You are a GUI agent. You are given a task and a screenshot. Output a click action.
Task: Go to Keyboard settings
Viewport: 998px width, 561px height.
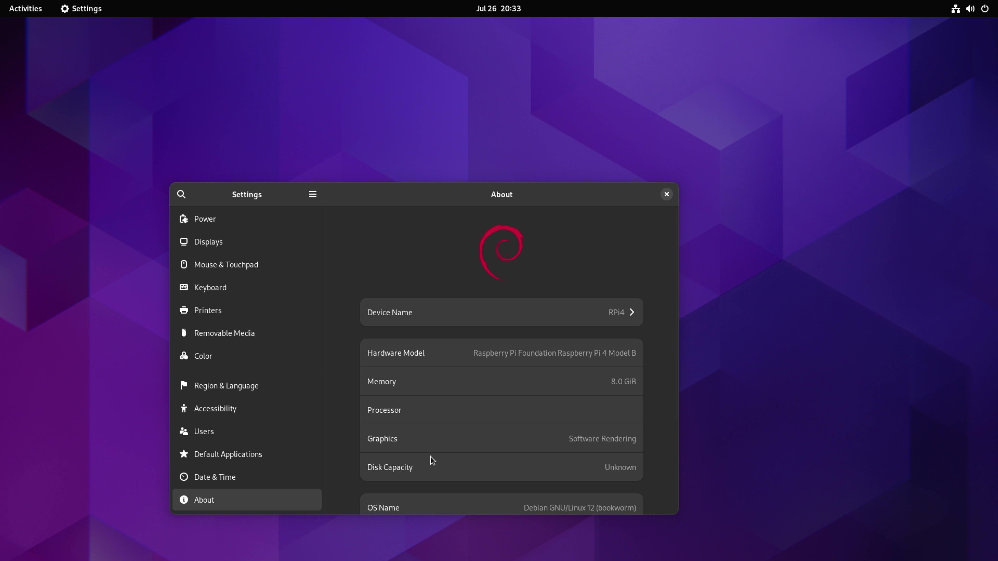click(247, 287)
